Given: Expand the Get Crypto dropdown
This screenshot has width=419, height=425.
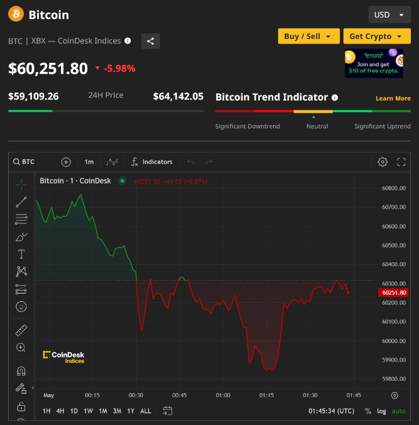Looking at the screenshot, I should point(377,36).
